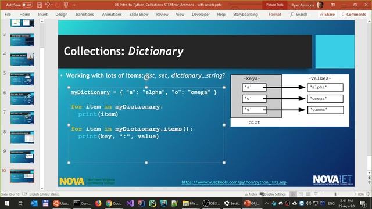Open Display Settings in status bar
The height and width of the screenshot is (209, 372).
273,194
